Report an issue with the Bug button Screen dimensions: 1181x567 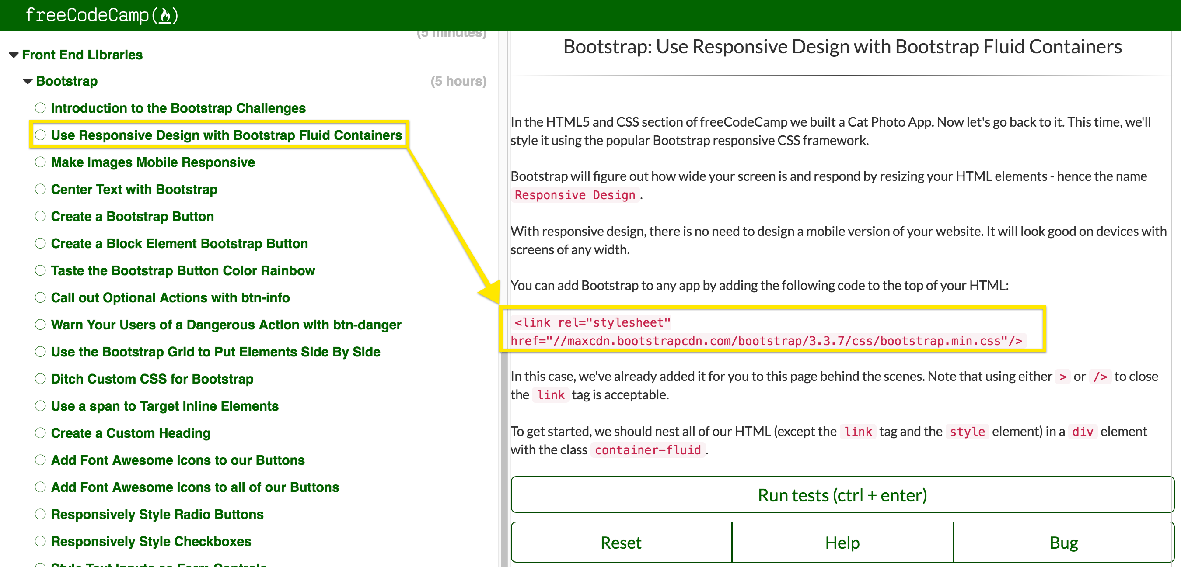point(1064,542)
